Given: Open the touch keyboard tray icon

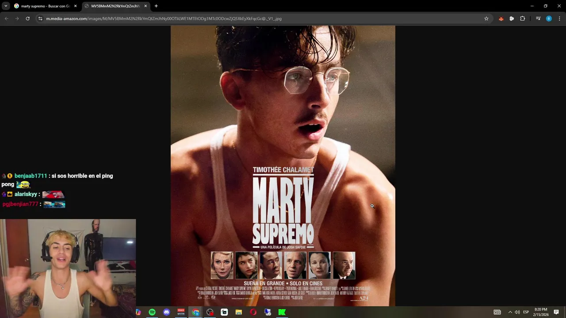Looking at the screenshot, I should pos(497,312).
